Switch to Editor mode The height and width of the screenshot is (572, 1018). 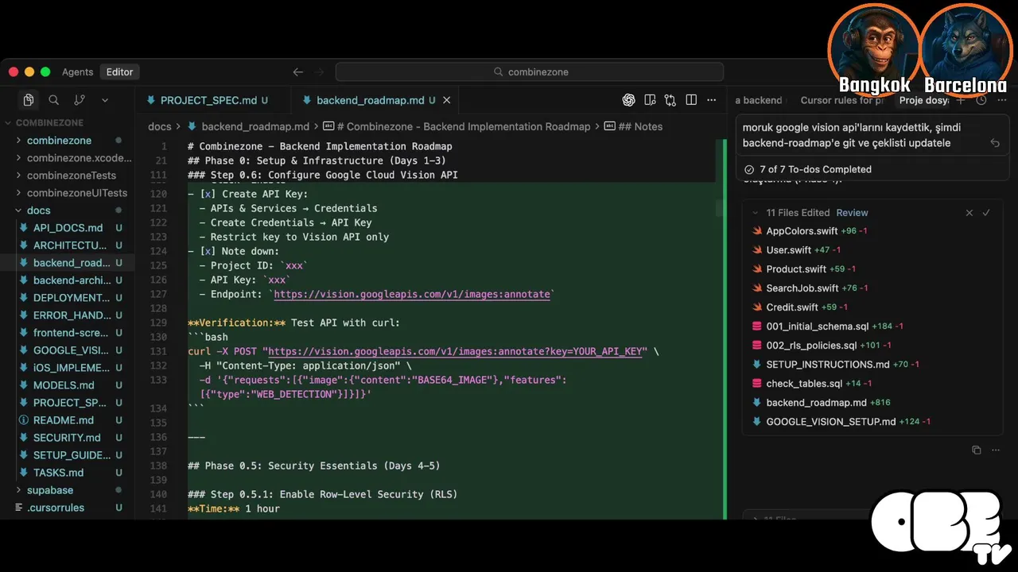pos(120,71)
